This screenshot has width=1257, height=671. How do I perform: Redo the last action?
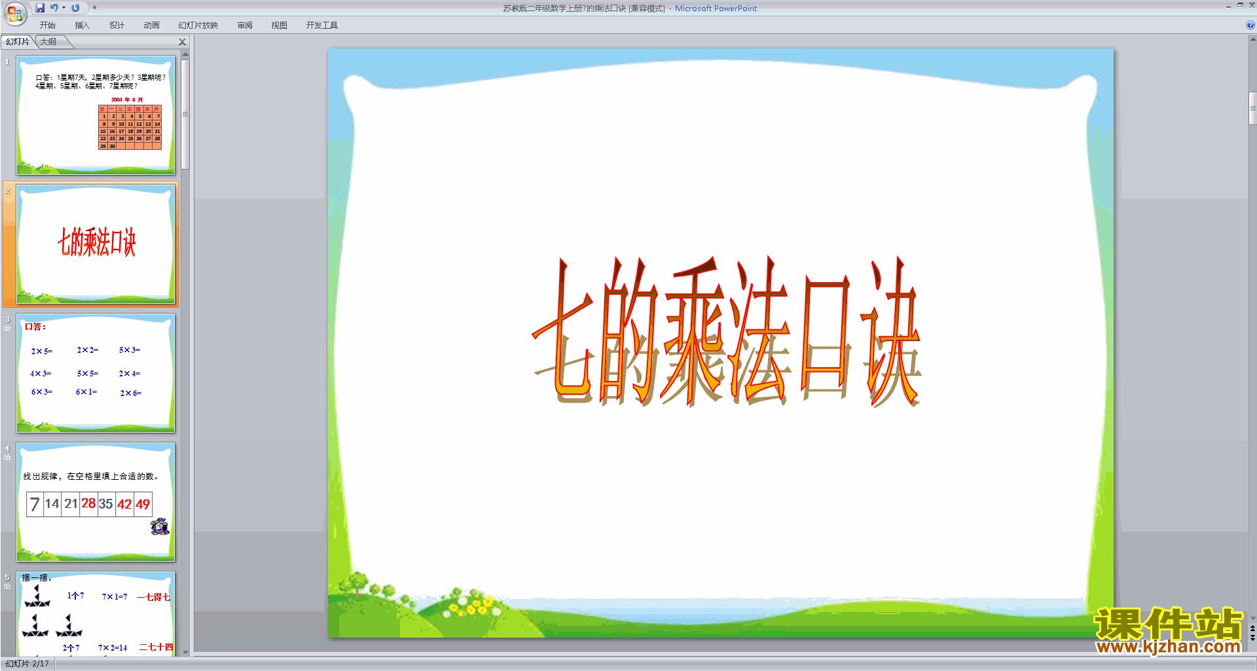[x=76, y=8]
